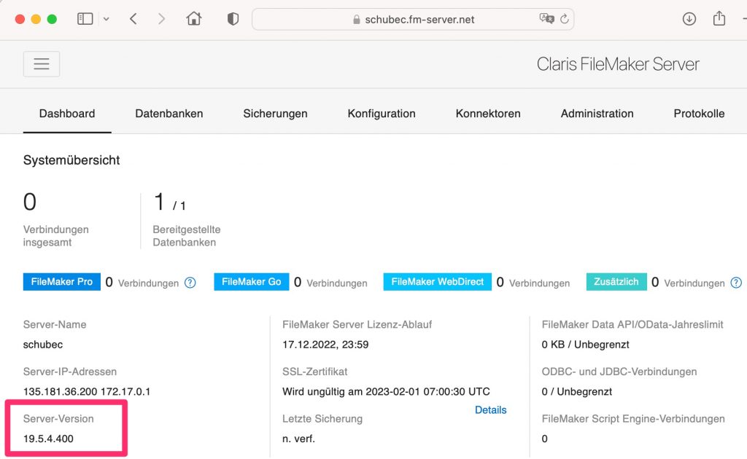This screenshot has height=459, width=747.
Task: Open help icon next to FileMaker Pro Verbindungen
Action: pyautogui.click(x=190, y=283)
